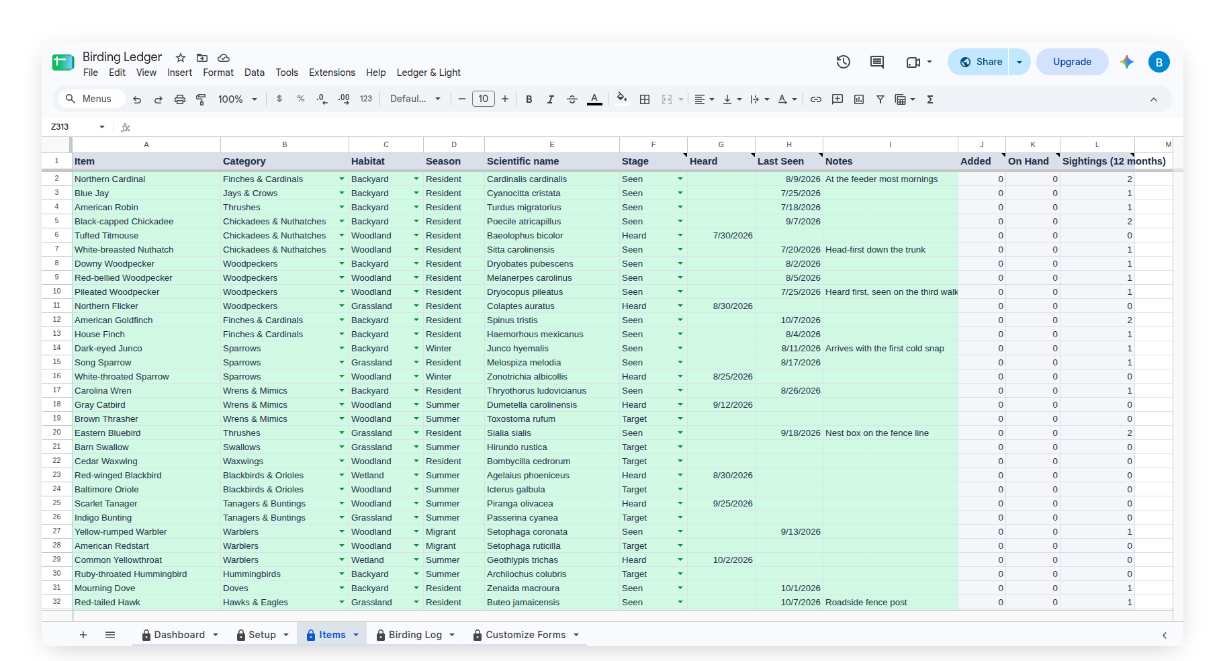The height and width of the screenshot is (661, 1225).
Task: Click the Redo icon
Action: (x=158, y=99)
